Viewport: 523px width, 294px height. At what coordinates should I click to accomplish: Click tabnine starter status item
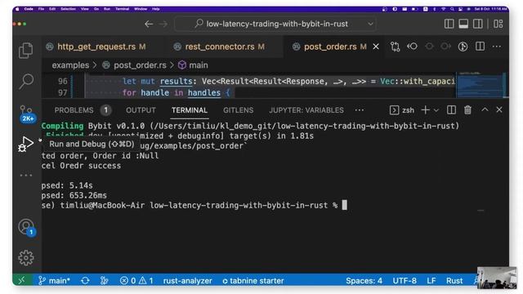(253, 281)
